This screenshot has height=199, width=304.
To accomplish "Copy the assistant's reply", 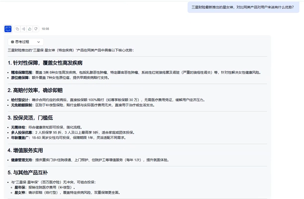I will 17,29.
